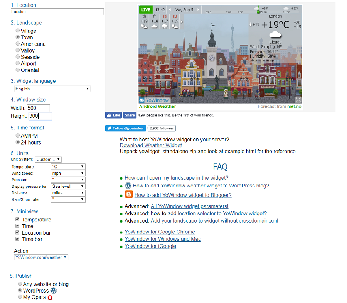Open YoWindow for Google Chrome link
347x303 pixels.
(160, 232)
